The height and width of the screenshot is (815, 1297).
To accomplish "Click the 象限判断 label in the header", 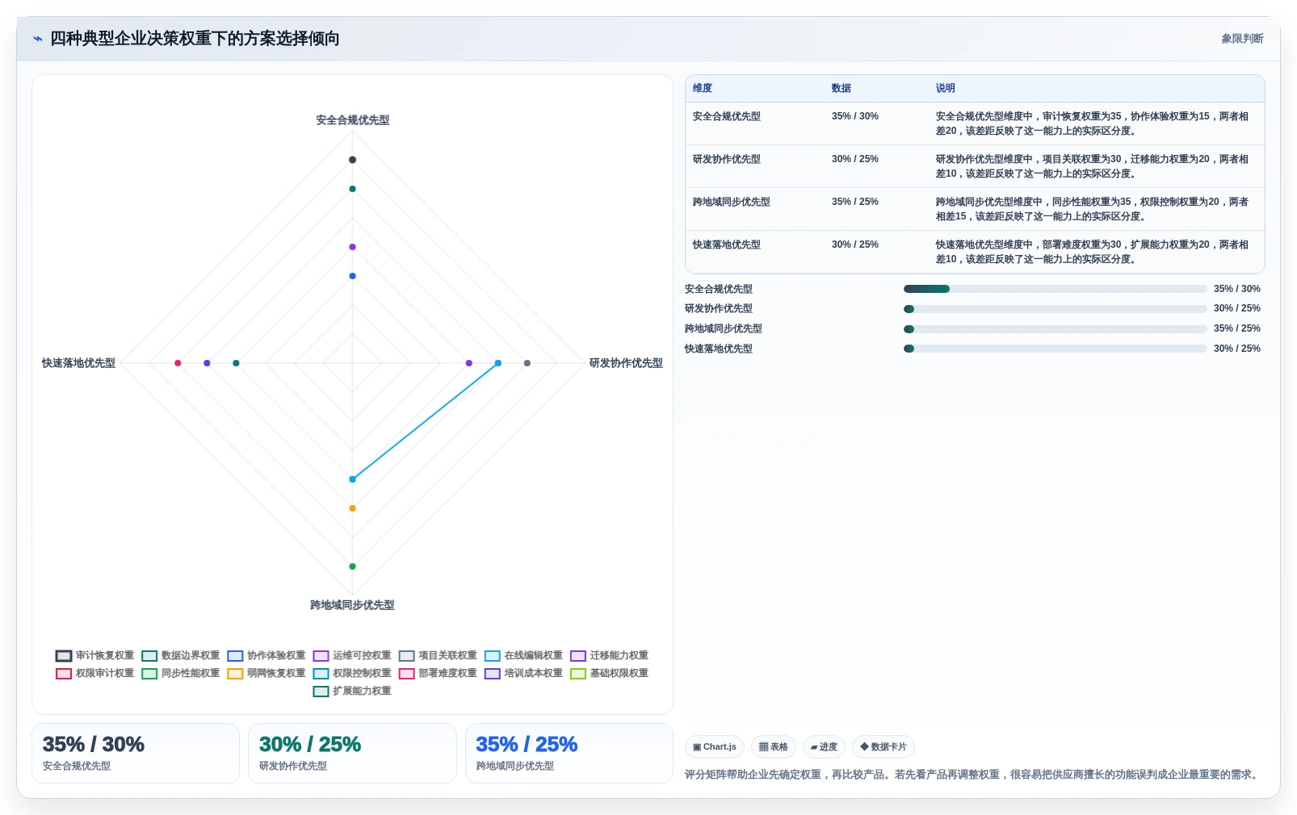I will (1242, 39).
